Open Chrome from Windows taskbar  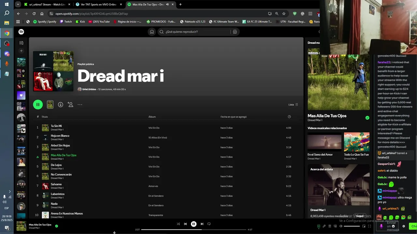point(7,33)
